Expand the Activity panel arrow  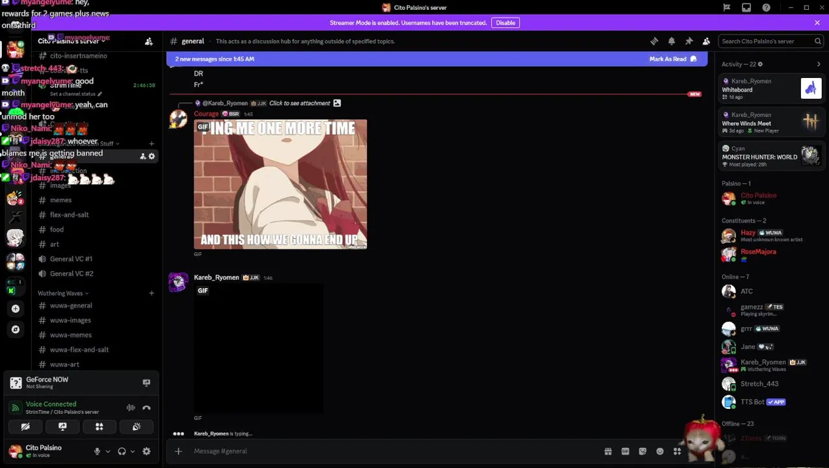coord(819,64)
